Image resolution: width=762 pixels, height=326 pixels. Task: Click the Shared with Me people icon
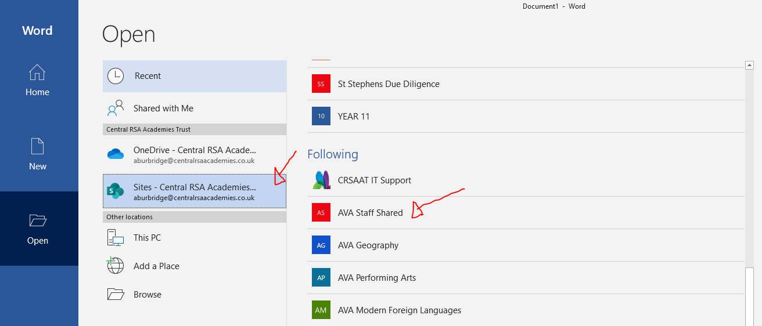(x=116, y=108)
